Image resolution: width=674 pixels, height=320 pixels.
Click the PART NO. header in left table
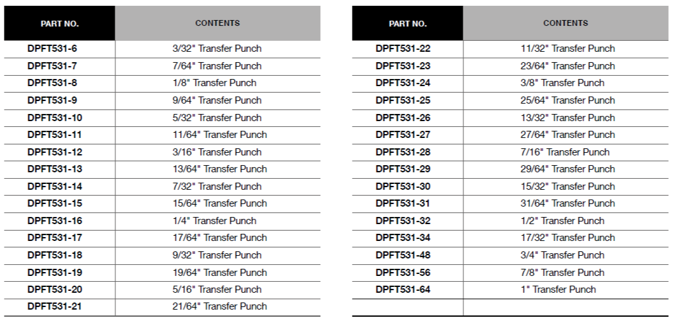pos(60,23)
